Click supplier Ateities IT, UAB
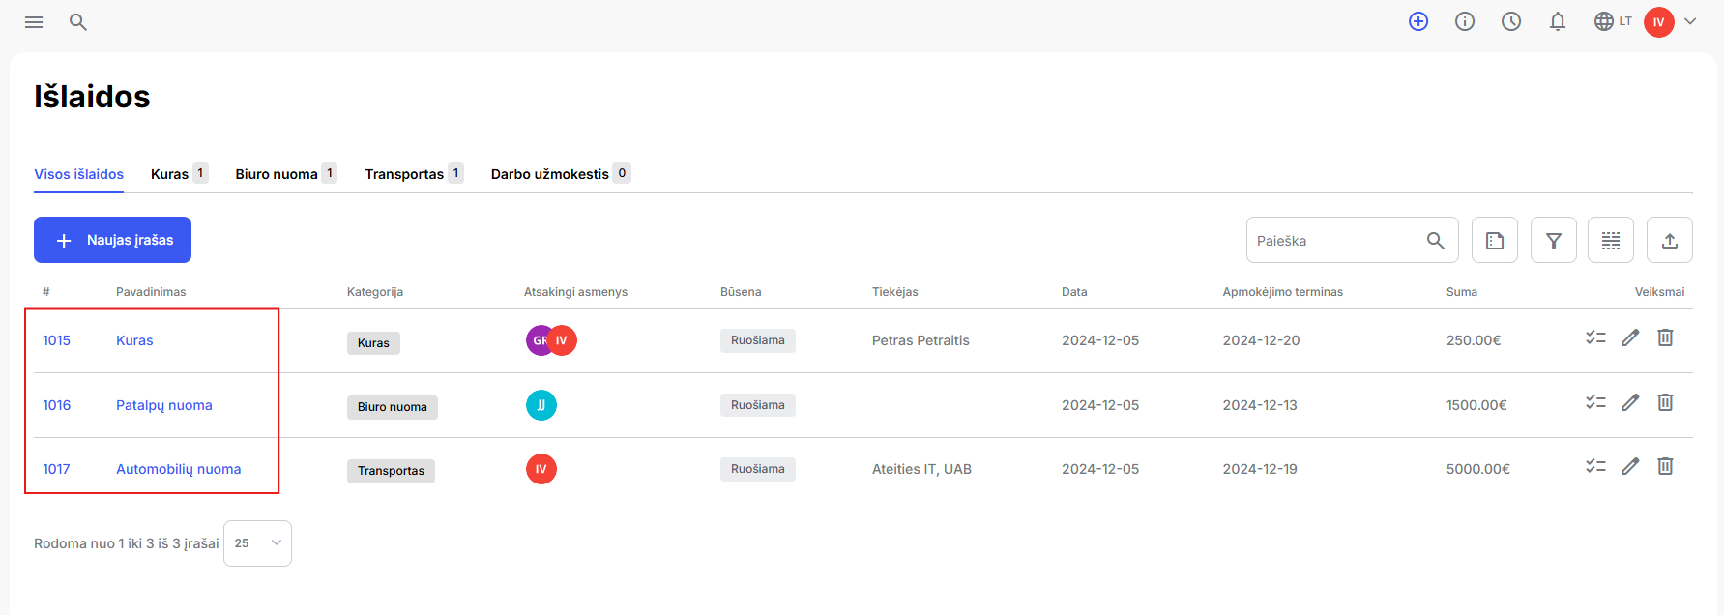The height and width of the screenshot is (615, 1724). pyautogui.click(x=921, y=469)
